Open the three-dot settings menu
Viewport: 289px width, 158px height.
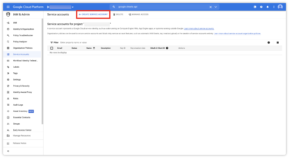pos(274,7)
